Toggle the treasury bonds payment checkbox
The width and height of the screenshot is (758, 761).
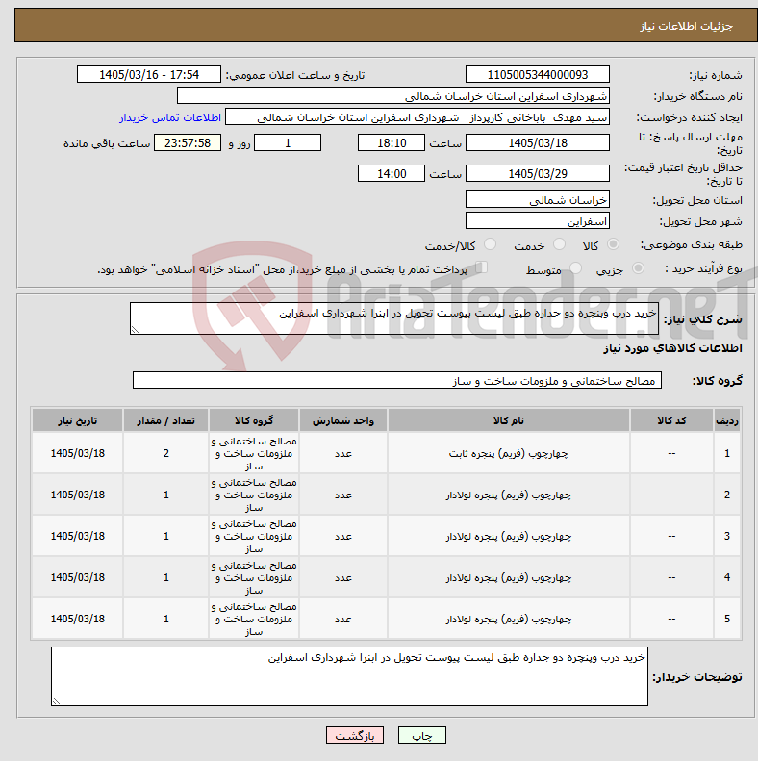coord(481,266)
